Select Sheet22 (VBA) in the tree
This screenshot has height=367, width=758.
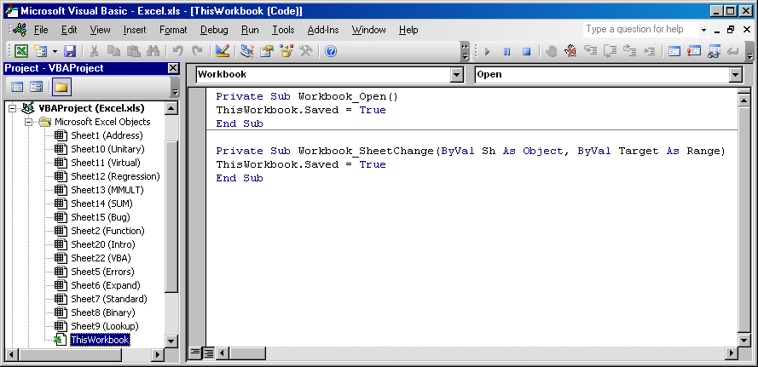pyautogui.click(x=101, y=258)
